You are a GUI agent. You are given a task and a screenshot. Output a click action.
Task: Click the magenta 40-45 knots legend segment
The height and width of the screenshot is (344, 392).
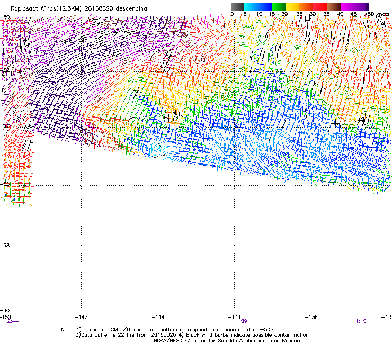pyautogui.click(x=348, y=6)
